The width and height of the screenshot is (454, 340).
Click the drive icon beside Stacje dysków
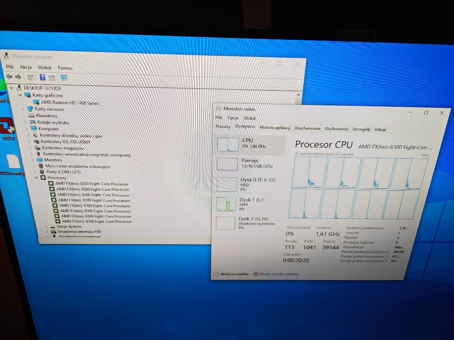click(52, 227)
